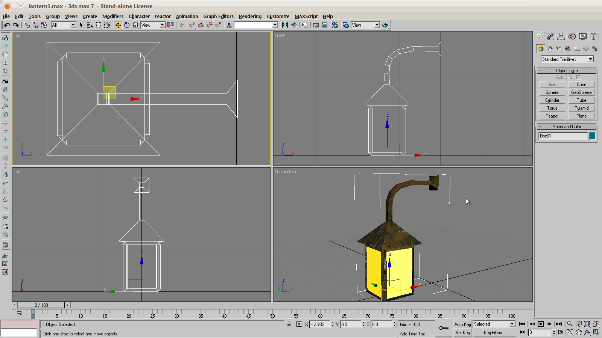The image size is (602, 338).
Task: Toggle the large Set Keys key button
Action: [x=444, y=328]
